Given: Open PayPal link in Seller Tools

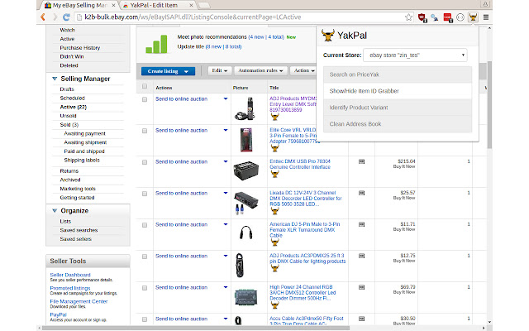Looking at the screenshot, I should [59, 314].
